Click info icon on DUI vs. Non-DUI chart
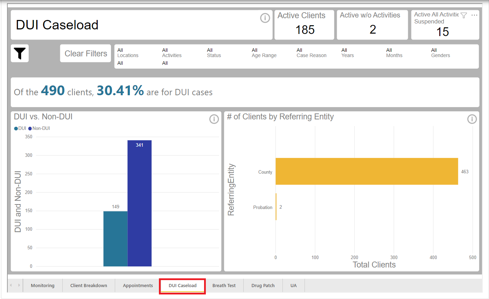489x299 pixels. point(214,119)
